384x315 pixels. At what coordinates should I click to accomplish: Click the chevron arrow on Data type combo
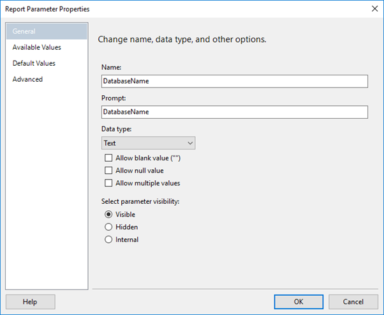coord(190,143)
